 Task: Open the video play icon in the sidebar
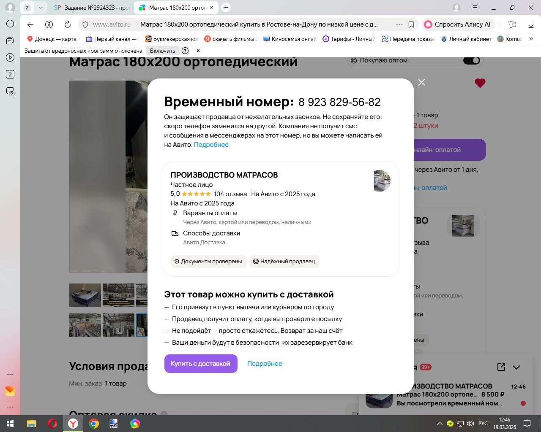point(10,57)
